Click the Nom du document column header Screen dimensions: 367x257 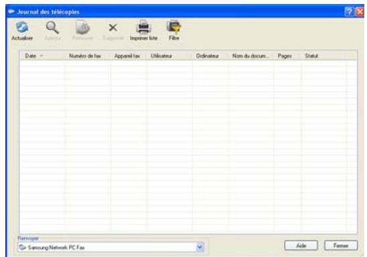[x=250, y=56]
